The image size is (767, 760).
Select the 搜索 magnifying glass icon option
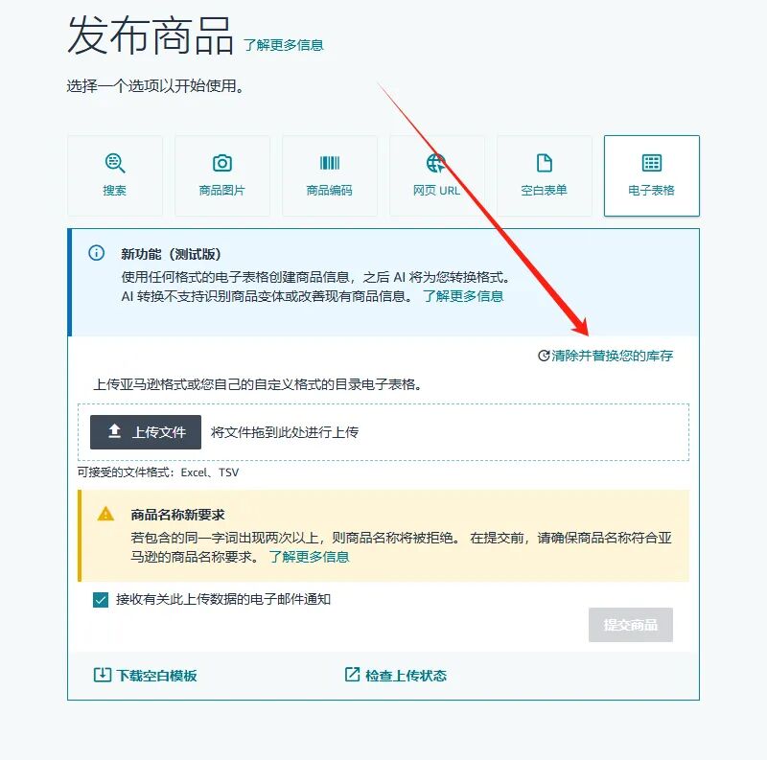114,163
